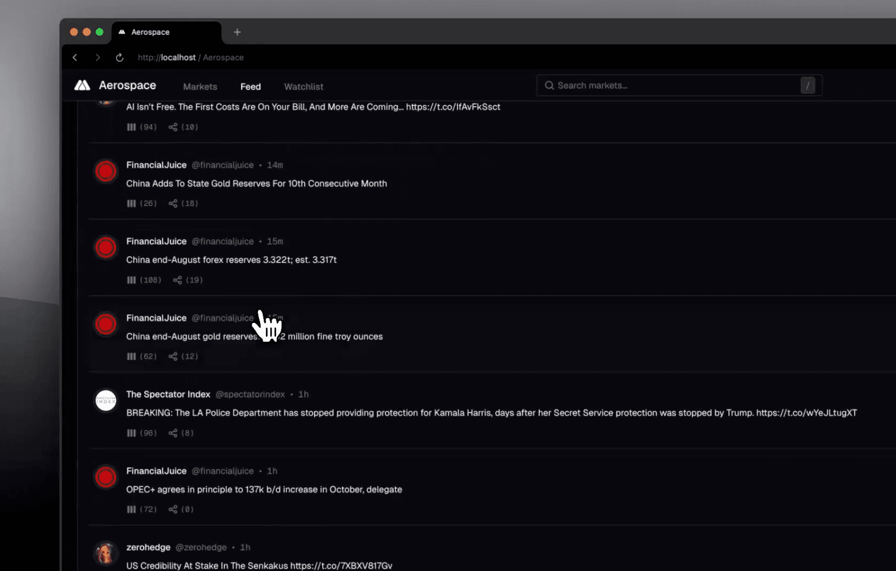Reload the page with refresh icon
This screenshot has width=896, height=571.
[x=120, y=58]
